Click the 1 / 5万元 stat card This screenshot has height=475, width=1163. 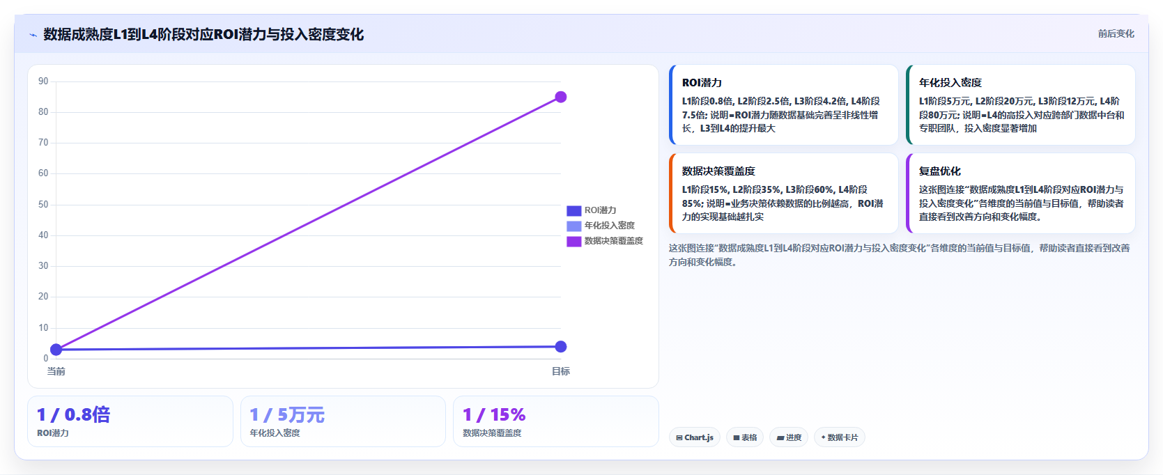click(343, 421)
